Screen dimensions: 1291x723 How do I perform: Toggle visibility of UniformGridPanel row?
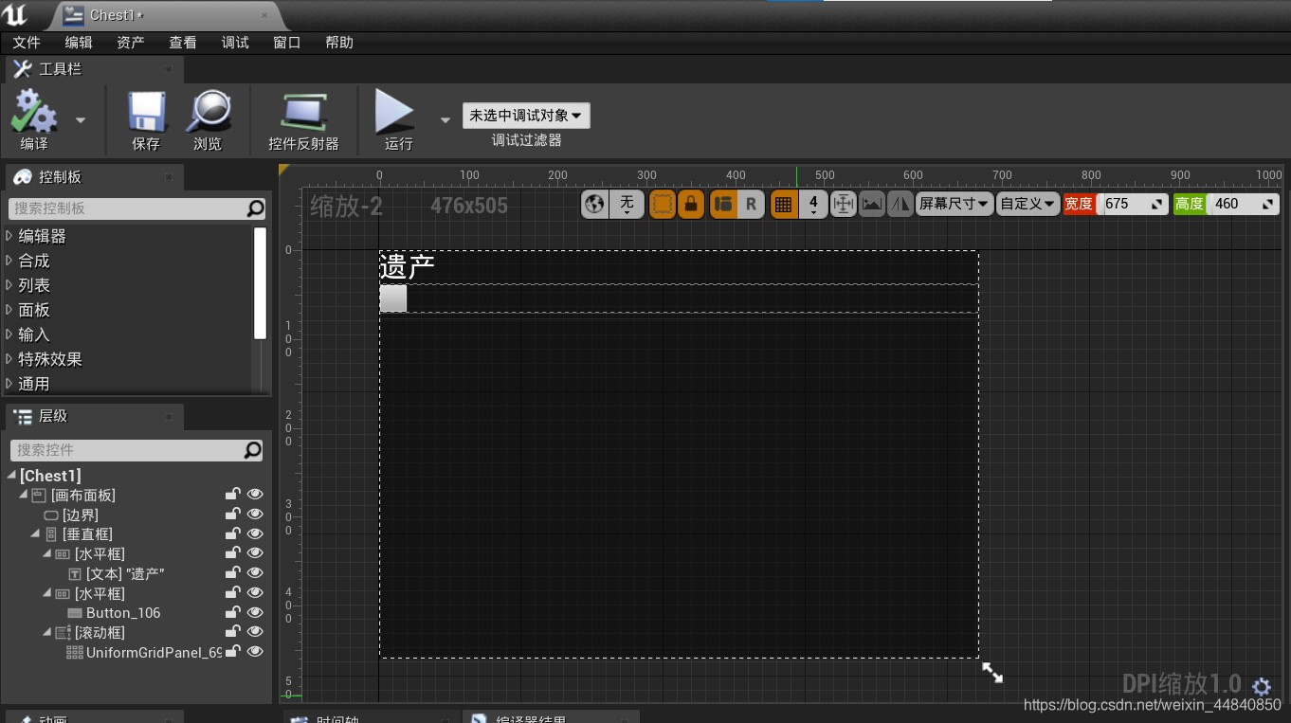coord(255,652)
